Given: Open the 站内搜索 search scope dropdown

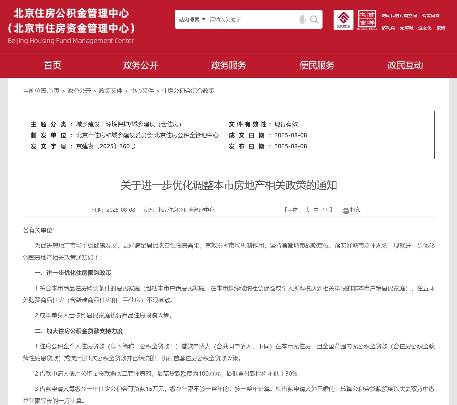Looking at the screenshot, I should pyautogui.click(x=190, y=19).
